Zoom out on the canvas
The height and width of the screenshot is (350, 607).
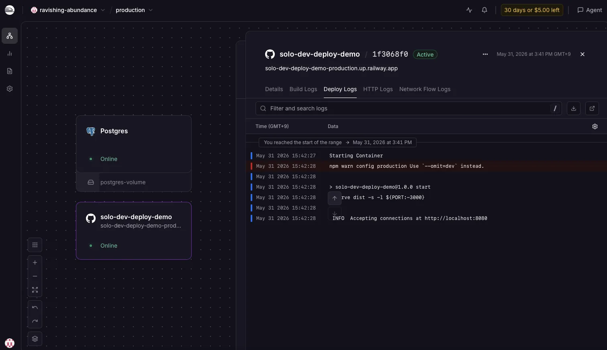35,276
